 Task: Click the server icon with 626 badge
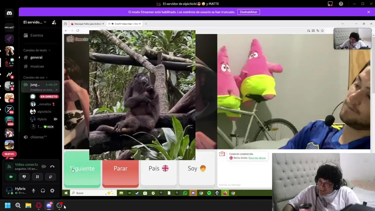9,121
